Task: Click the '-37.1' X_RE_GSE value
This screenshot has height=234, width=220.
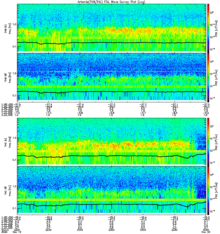Action: pos(174,104)
